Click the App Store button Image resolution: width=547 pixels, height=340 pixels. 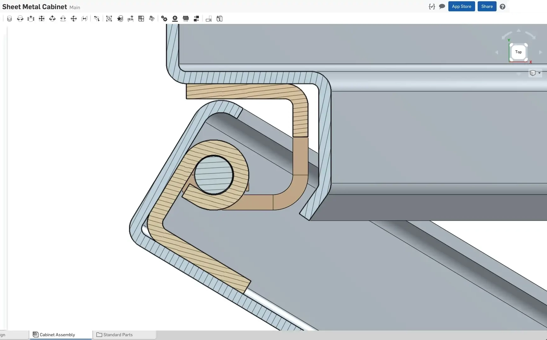click(461, 7)
